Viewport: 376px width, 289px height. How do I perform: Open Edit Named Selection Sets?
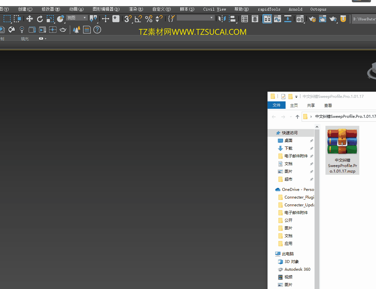click(x=171, y=19)
